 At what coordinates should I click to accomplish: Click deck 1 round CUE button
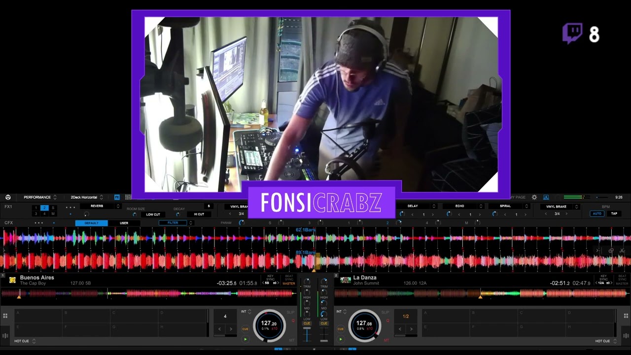(245, 329)
